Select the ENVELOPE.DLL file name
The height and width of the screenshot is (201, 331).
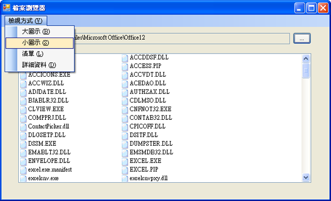(49, 161)
